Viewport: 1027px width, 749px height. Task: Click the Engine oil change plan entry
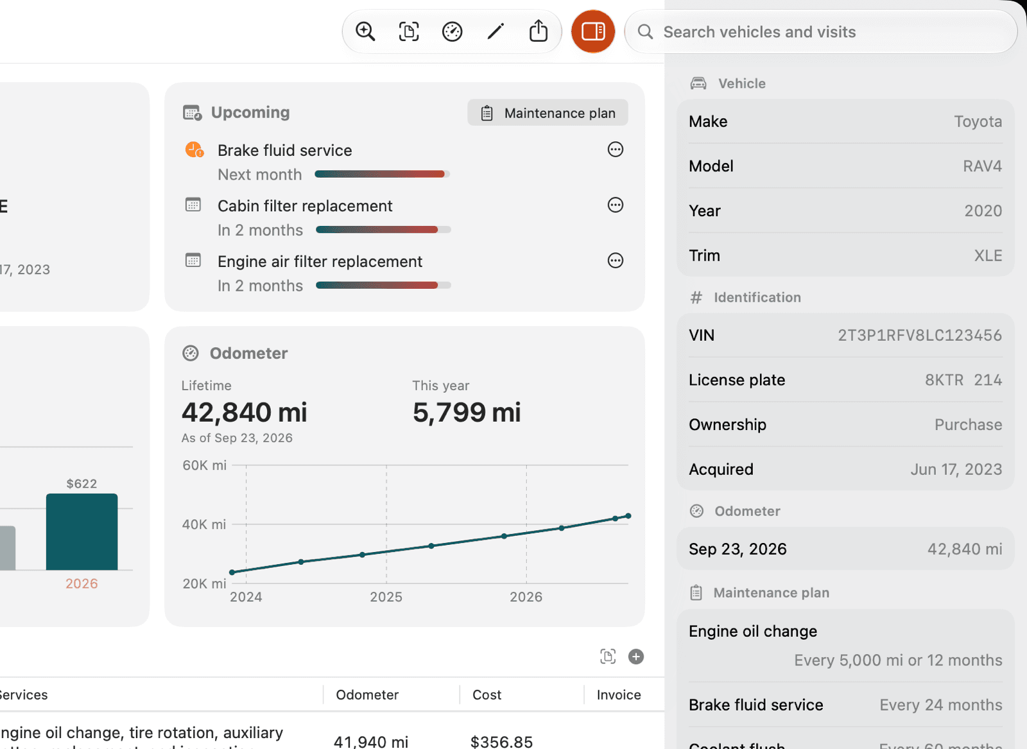[x=845, y=646]
